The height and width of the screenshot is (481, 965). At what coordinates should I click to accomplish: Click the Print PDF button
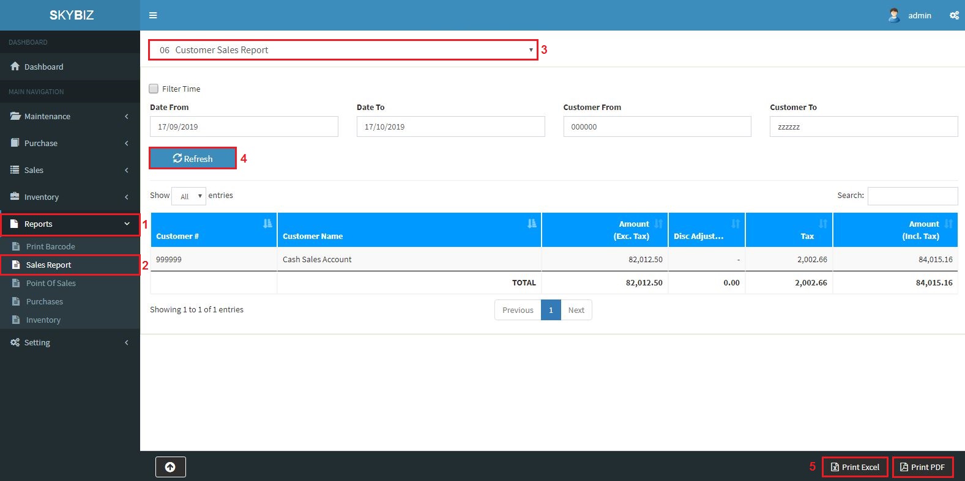coord(922,467)
